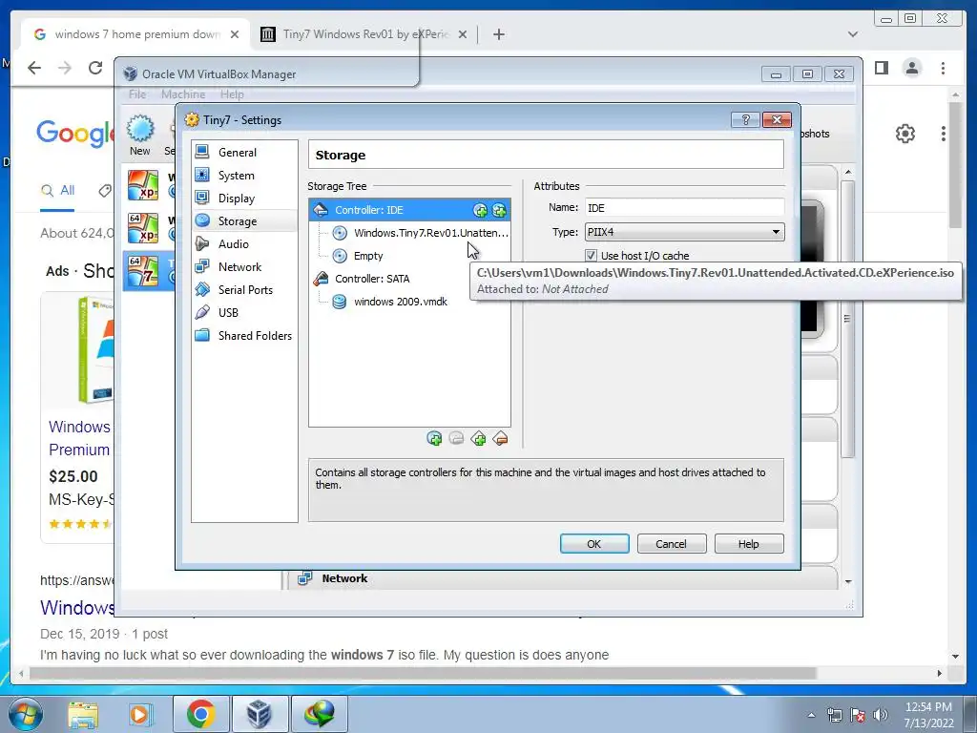Click Chrome horizontal scrollbar right arrow
Screen dimensions: 977x733
click(940, 673)
